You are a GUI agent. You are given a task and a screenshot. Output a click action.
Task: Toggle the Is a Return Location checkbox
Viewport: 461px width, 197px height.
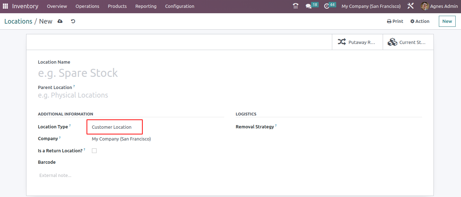click(94, 151)
